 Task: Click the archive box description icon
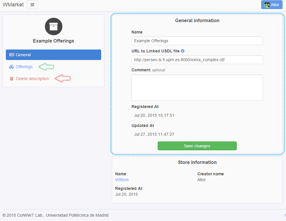[54, 26]
